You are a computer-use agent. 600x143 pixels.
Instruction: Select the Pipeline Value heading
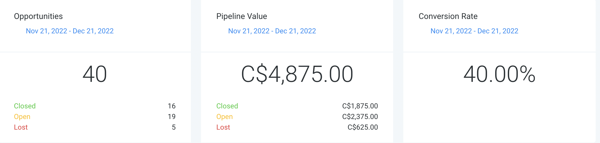coord(241,16)
